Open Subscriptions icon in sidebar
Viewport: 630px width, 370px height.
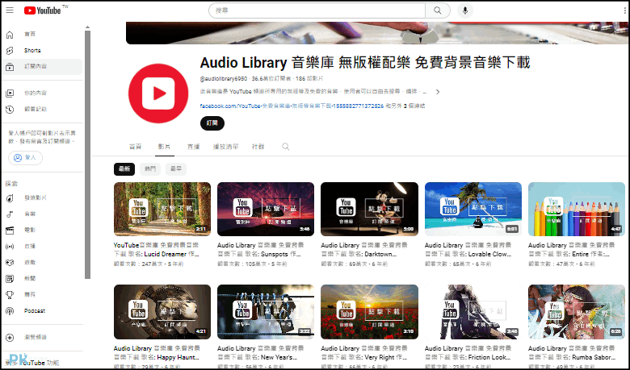tap(10, 67)
